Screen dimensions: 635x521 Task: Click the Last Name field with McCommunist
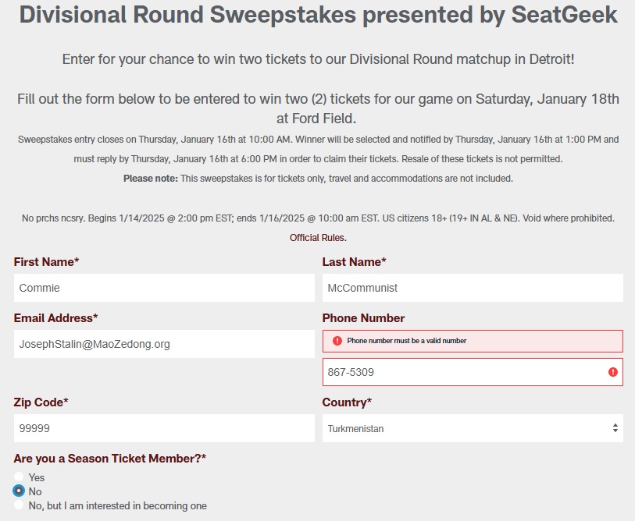473,288
